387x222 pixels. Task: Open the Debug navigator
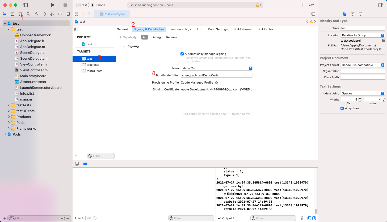tap(52, 14)
